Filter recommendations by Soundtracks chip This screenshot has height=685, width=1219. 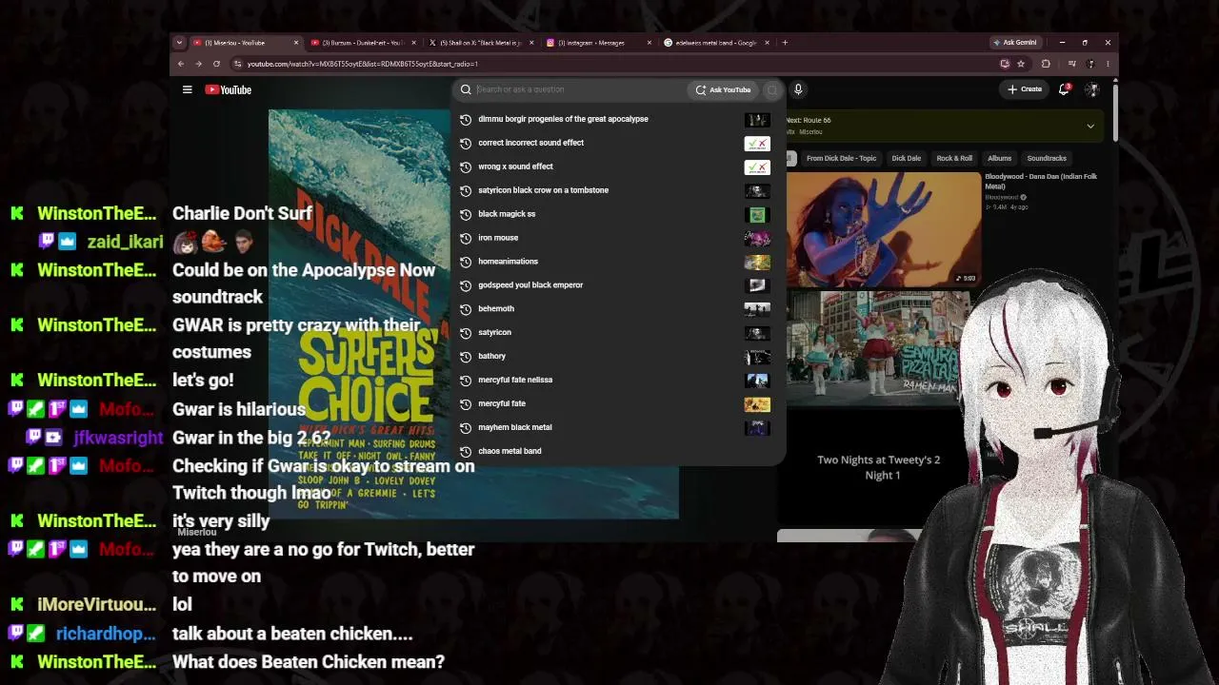1047,158
